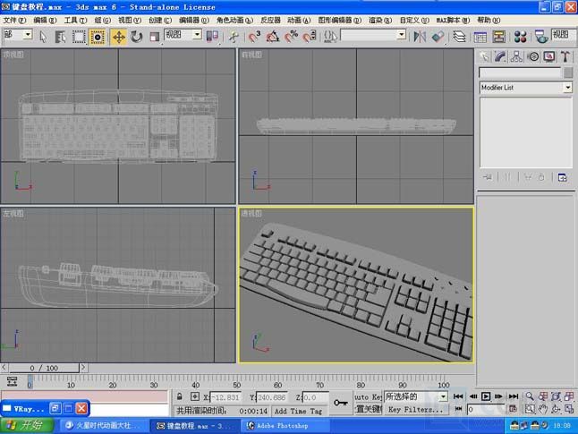Open the 帮助 (Help) menu

pyautogui.click(x=489, y=21)
